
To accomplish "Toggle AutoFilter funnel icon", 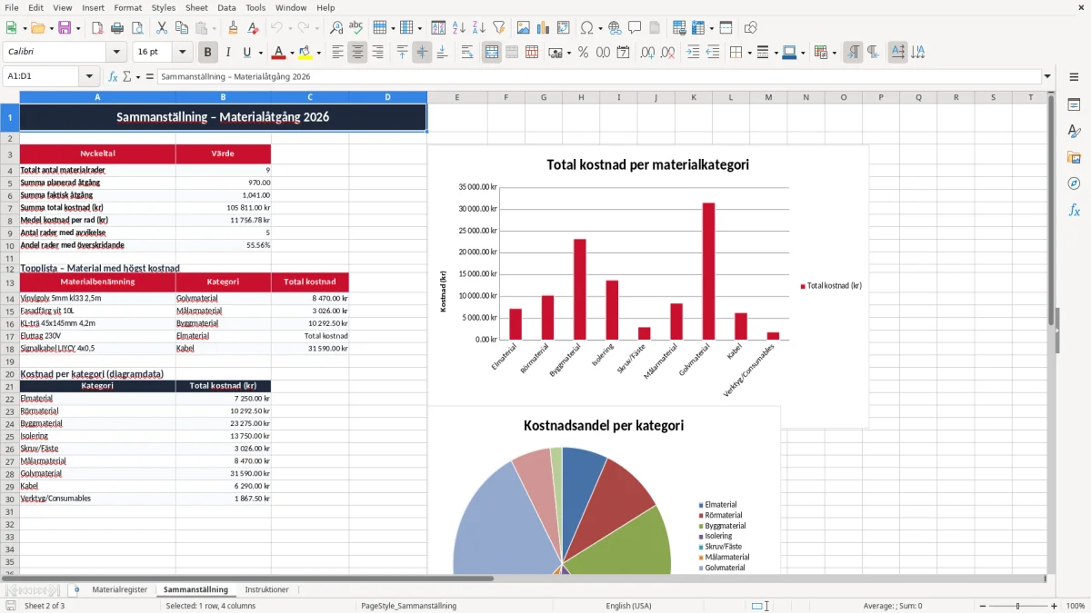I will (x=498, y=28).
